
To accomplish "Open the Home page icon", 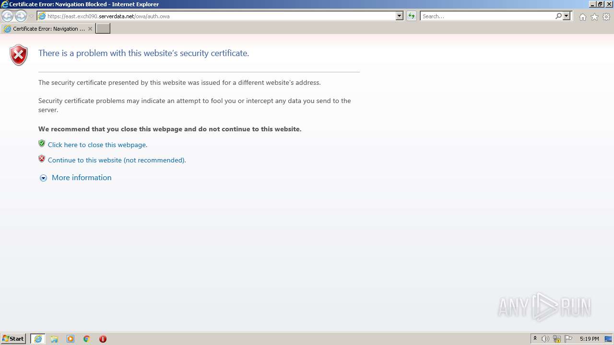I will [x=583, y=17].
